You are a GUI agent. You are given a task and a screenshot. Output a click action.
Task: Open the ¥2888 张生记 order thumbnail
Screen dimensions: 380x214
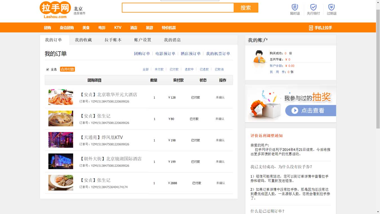[x=61, y=183]
